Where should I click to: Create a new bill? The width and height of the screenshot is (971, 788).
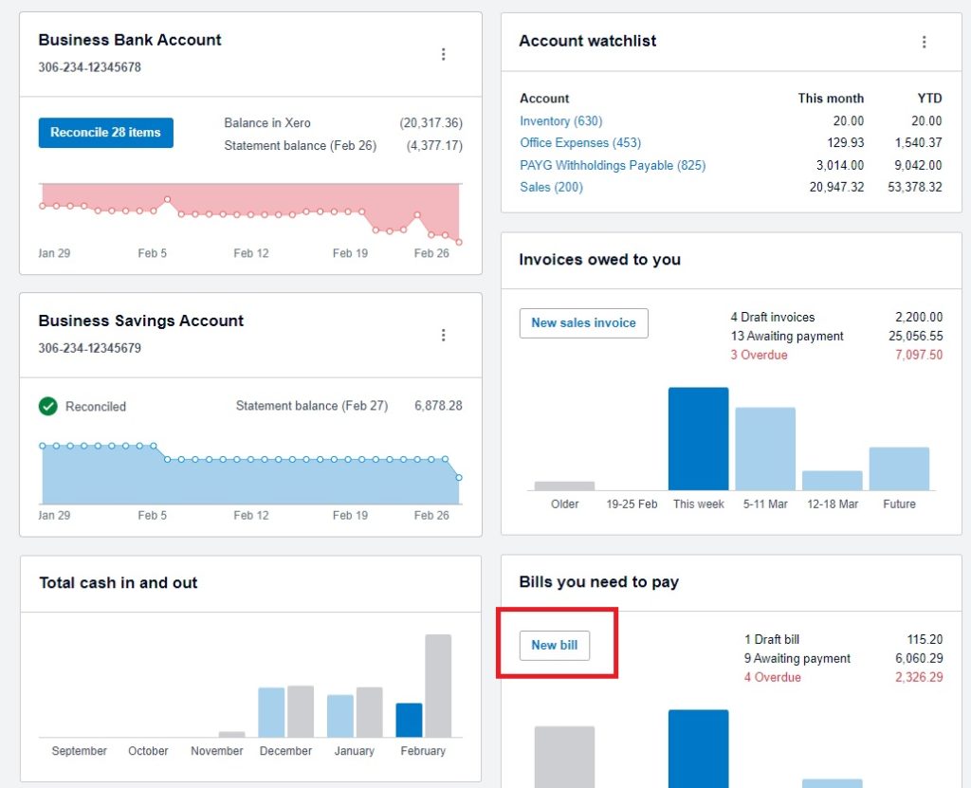pyautogui.click(x=554, y=645)
